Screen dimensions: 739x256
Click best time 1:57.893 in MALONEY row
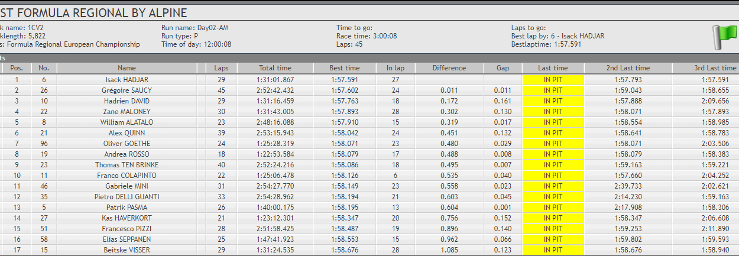(345, 112)
